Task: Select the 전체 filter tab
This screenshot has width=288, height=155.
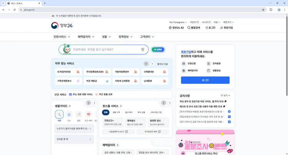Action: coord(106,112)
